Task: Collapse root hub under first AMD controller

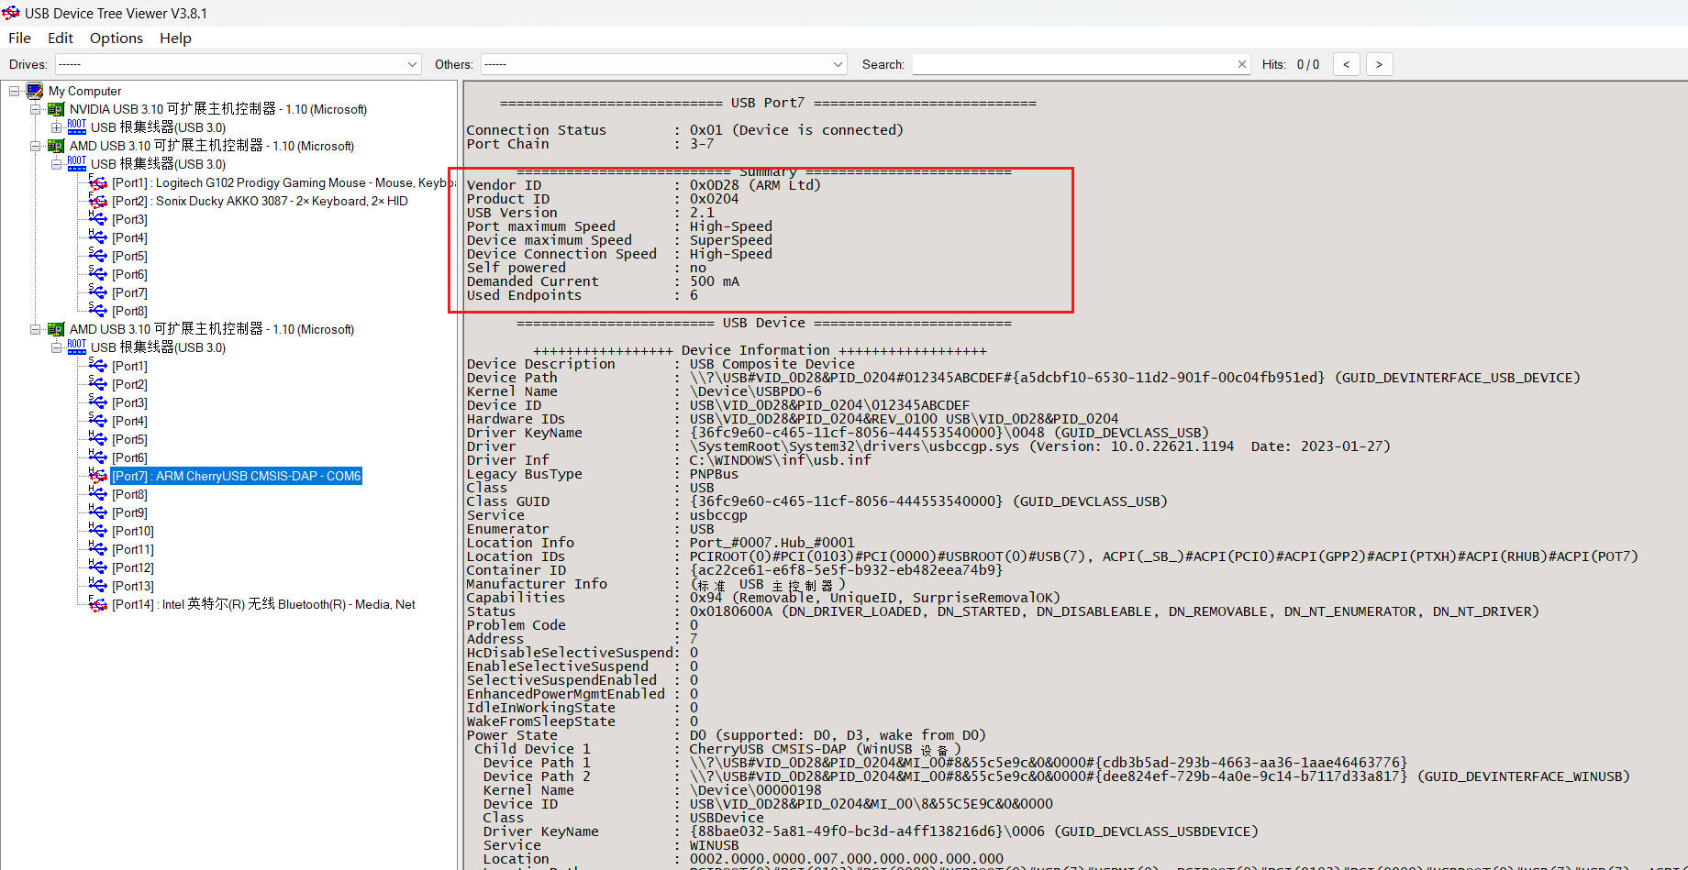Action: tap(56, 164)
